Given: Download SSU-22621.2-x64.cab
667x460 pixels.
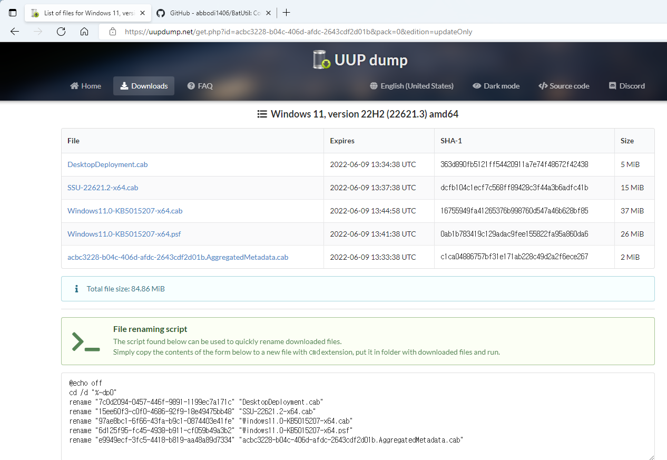Looking at the screenshot, I should [103, 188].
